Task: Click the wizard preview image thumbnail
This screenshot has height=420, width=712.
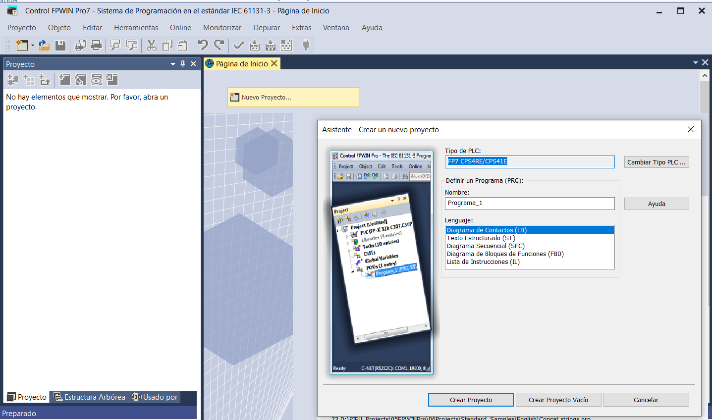Action: (382, 262)
